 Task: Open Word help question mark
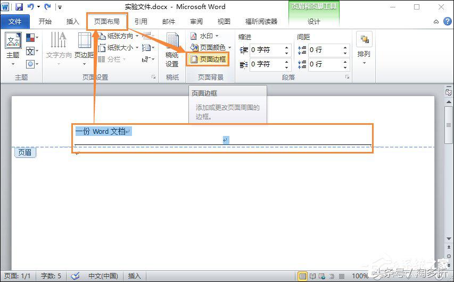(447, 21)
